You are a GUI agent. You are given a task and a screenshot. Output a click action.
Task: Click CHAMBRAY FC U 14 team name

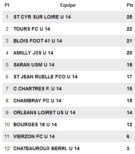point(38,101)
